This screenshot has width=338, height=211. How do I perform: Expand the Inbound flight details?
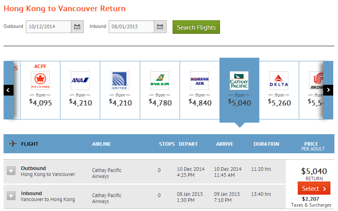(11, 196)
